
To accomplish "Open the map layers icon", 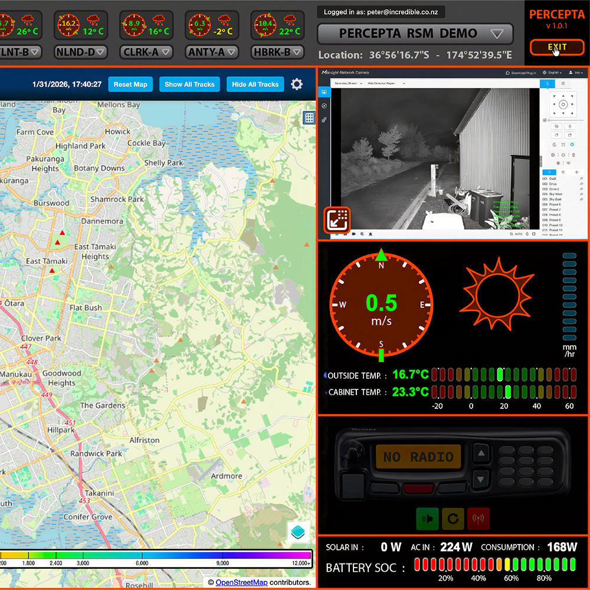I will pyautogui.click(x=299, y=532).
